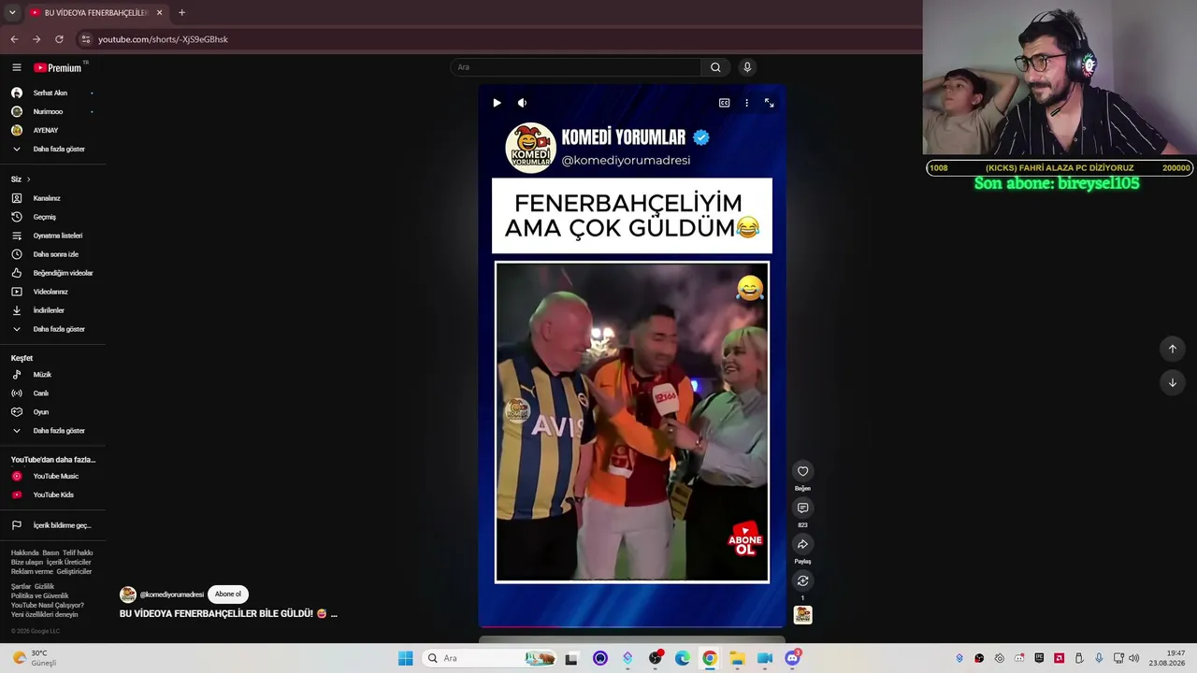
Task: Go to the previous Short
Action: click(1172, 349)
